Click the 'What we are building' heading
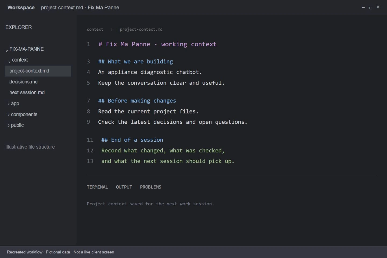The height and width of the screenshot is (258, 387). coord(135,62)
